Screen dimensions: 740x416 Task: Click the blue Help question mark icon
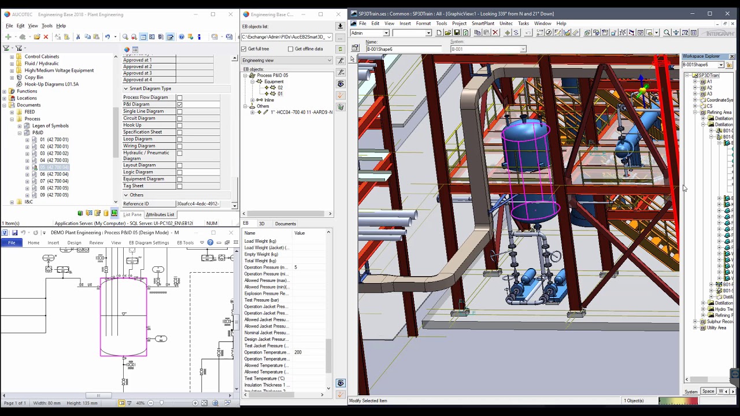(182, 37)
